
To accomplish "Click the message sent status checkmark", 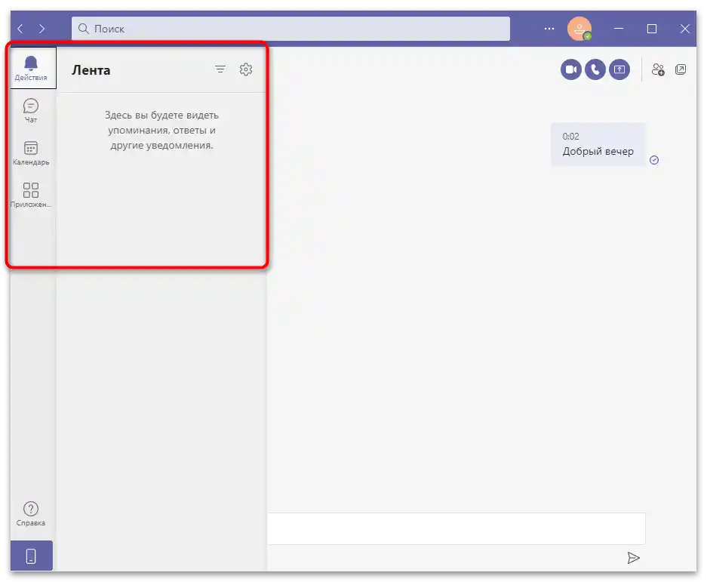I will (x=654, y=160).
